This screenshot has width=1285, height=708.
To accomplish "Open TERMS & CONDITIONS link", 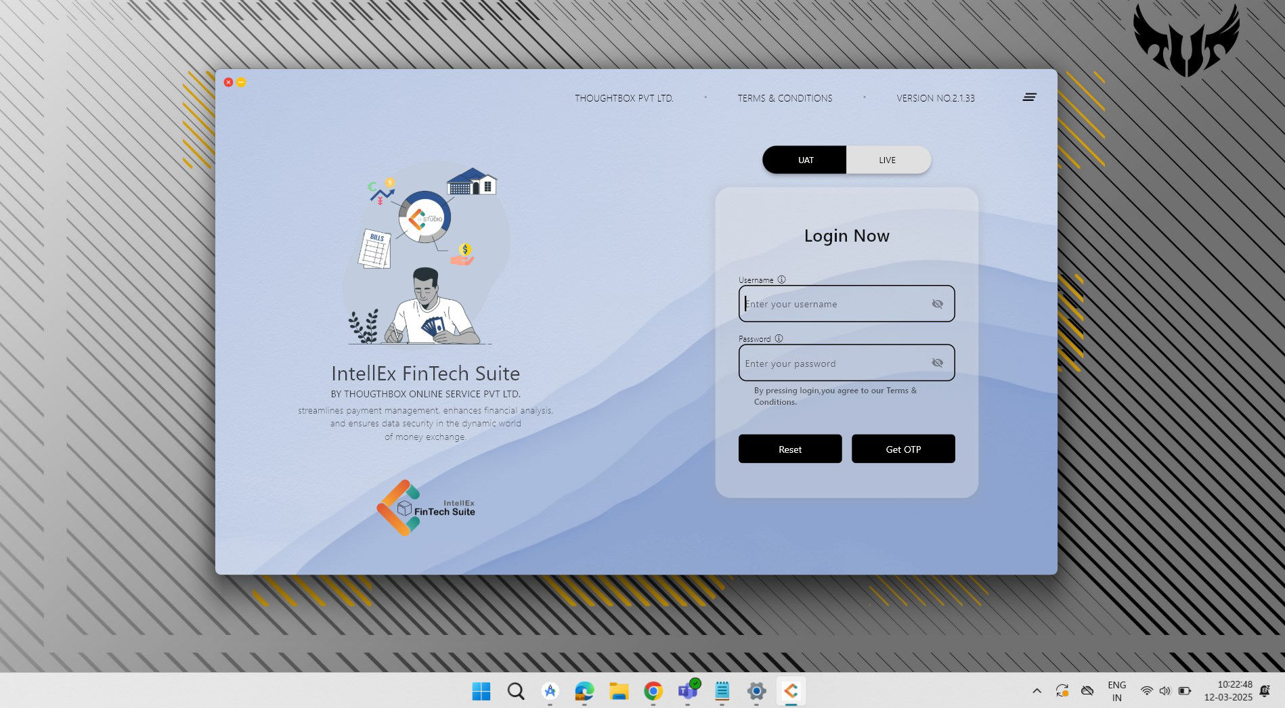I will click(x=785, y=97).
